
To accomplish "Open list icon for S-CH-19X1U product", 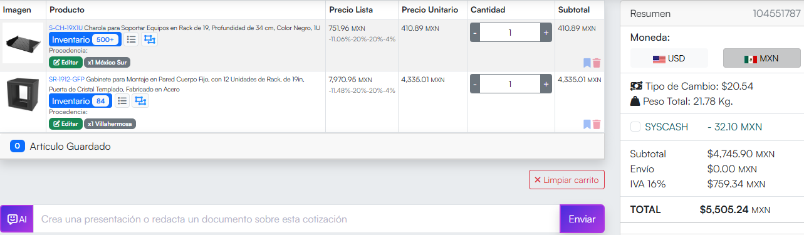I will 131,39.
